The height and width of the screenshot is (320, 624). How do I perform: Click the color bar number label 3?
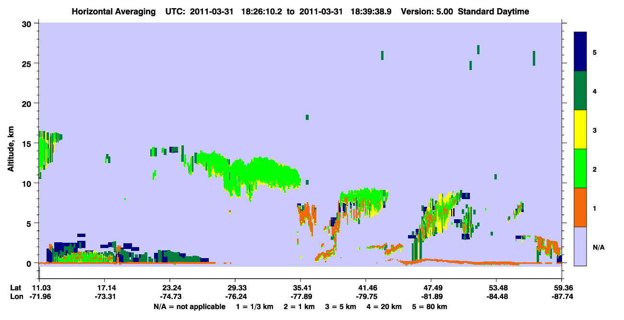tap(594, 130)
